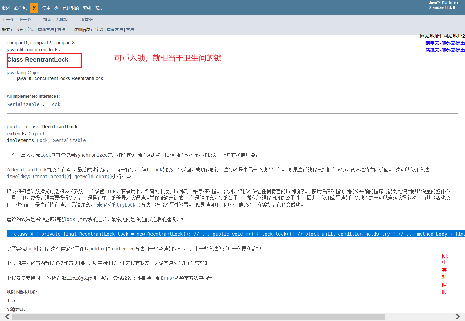Click Lock link in 一个可重入互斥 sentence
Image resolution: width=465 pixels, height=321 pixels.
[46, 155]
